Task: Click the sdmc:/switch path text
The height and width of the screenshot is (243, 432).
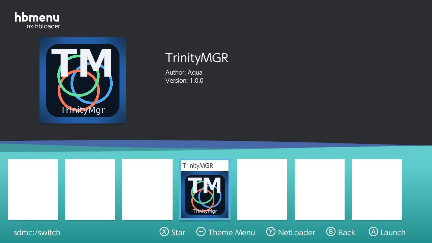Action: (37, 233)
